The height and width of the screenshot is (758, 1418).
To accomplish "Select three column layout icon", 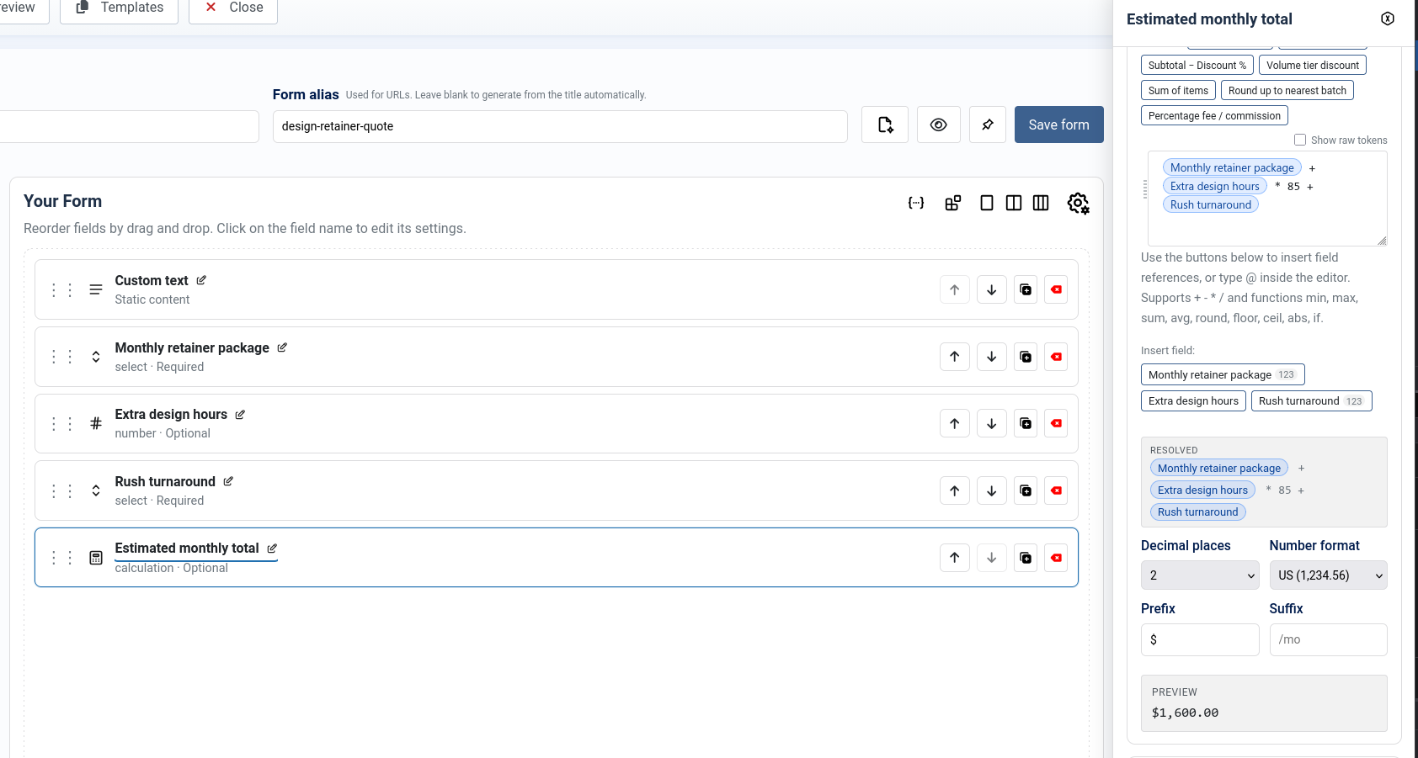I will tap(1041, 203).
